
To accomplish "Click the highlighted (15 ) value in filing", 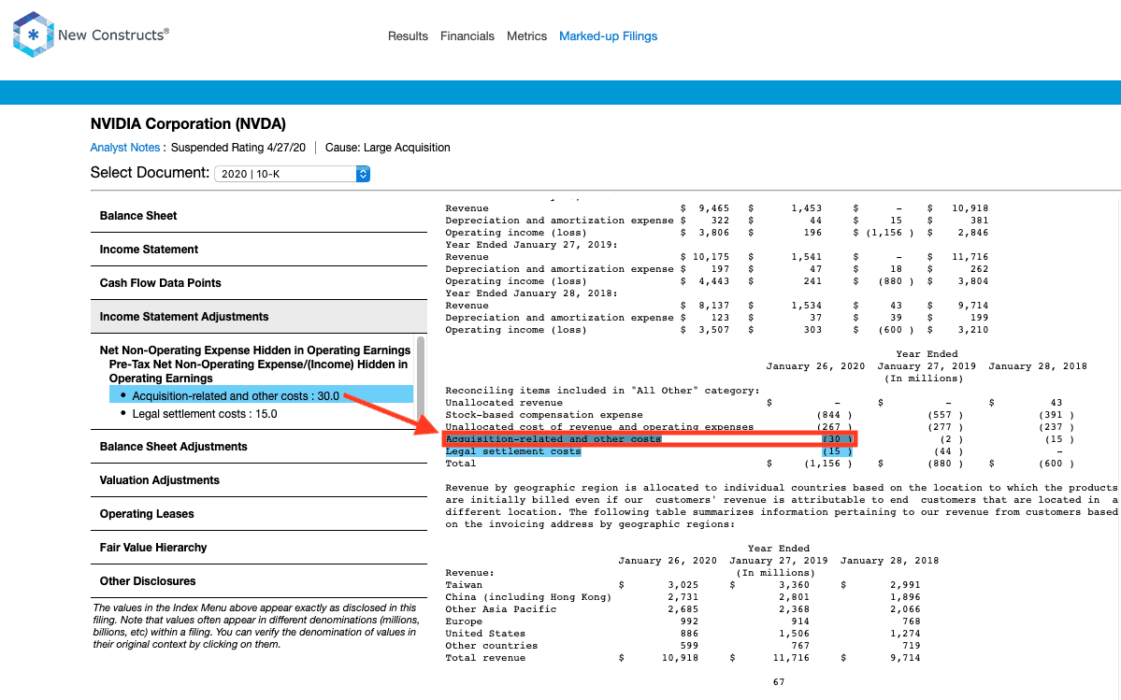I will click(x=837, y=451).
